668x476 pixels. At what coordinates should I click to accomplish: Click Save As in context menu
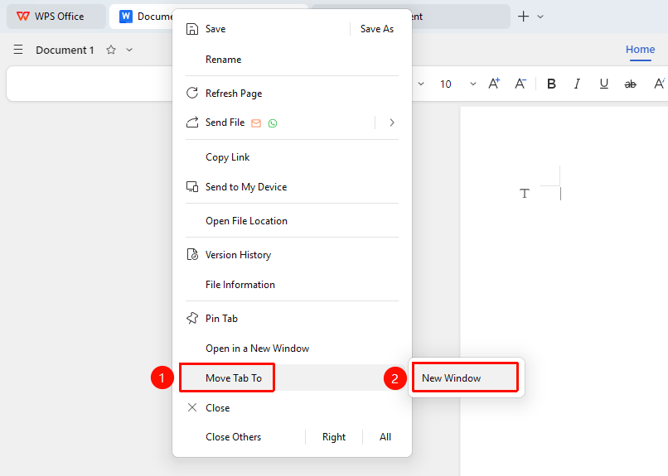pyautogui.click(x=377, y=29)
